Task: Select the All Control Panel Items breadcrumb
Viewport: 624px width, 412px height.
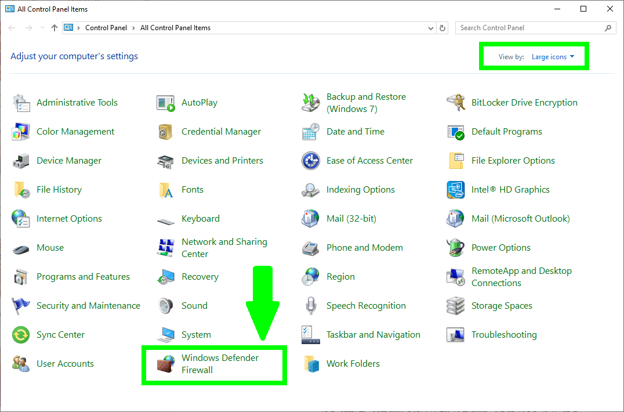Action: coord(175,28)
